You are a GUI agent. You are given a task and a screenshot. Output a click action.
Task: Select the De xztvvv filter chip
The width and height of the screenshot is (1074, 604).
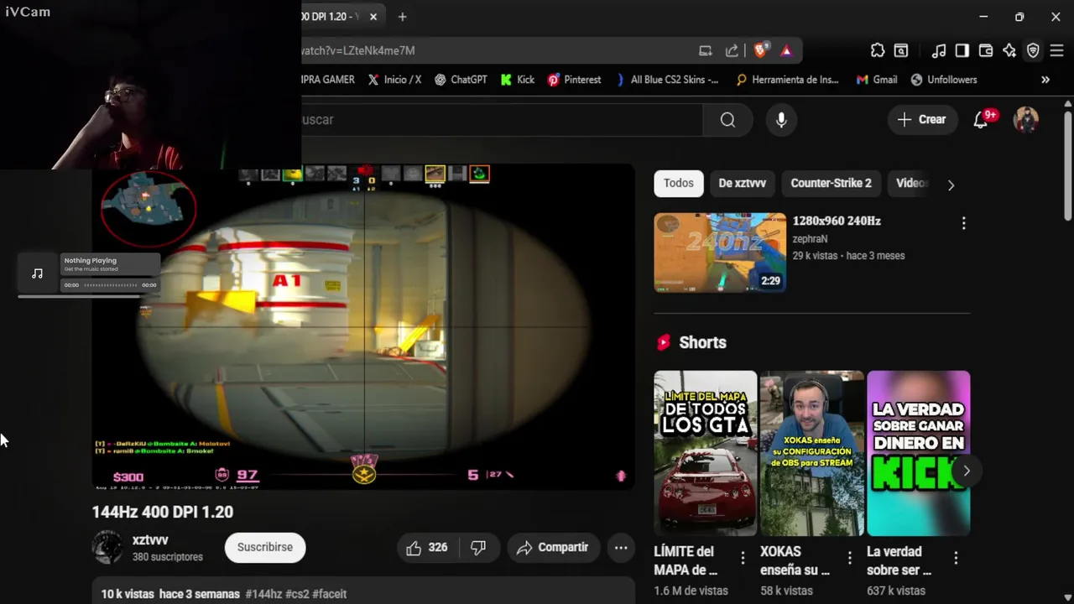point(742,183)
